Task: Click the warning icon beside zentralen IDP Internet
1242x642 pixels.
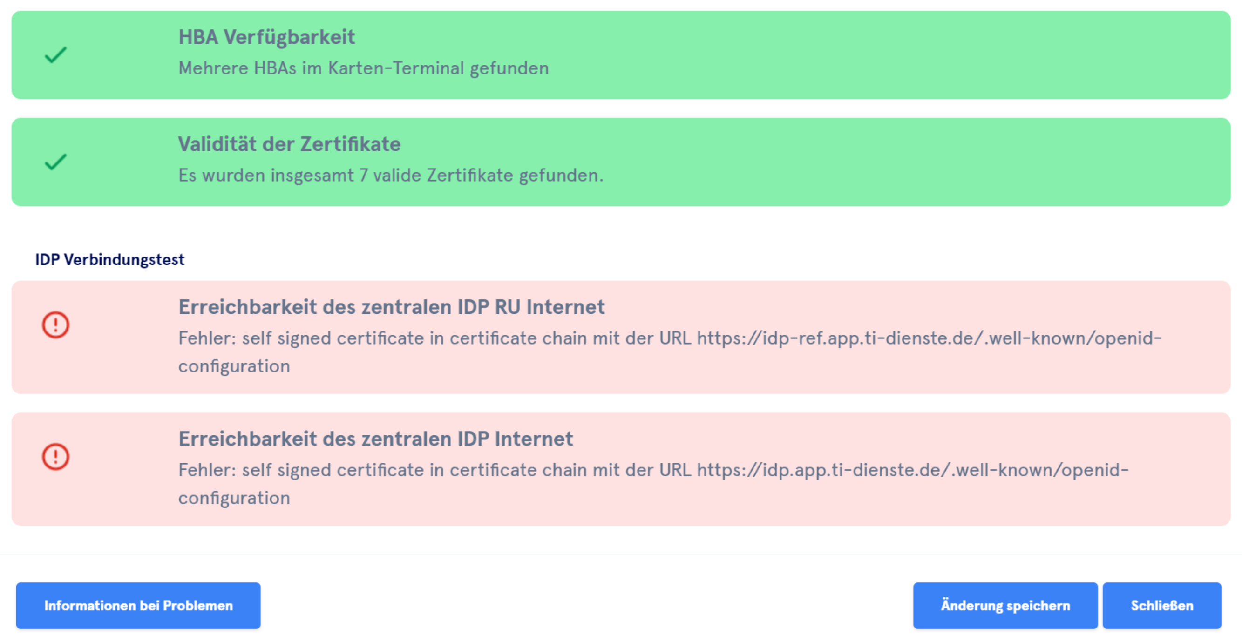Action: tap(55, 456)
